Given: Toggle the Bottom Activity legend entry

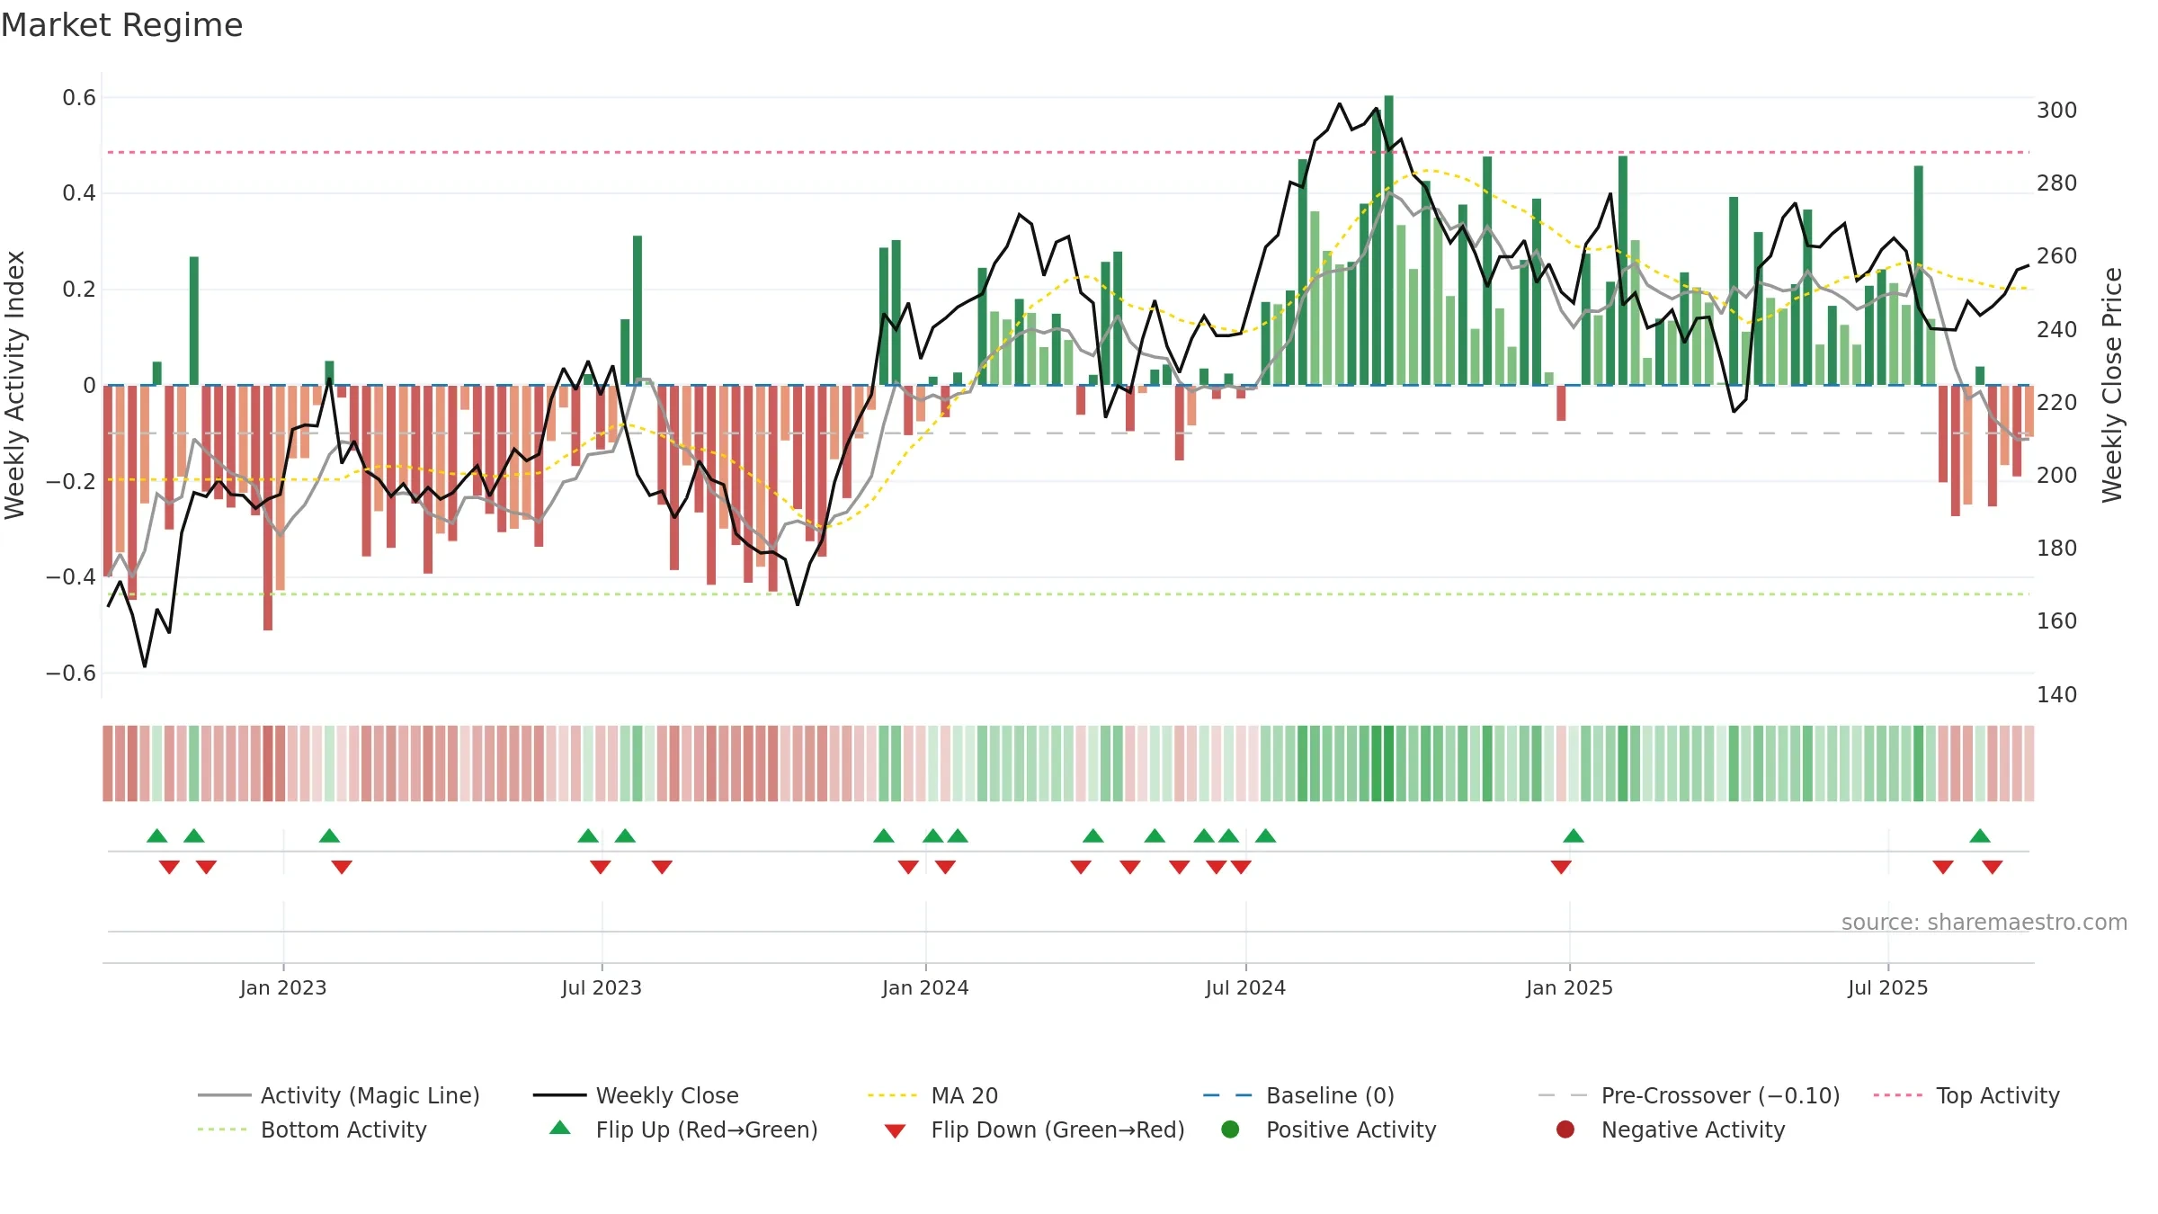Looking at the screenshot, I should pyautogui.click(x=312, y=1129).
